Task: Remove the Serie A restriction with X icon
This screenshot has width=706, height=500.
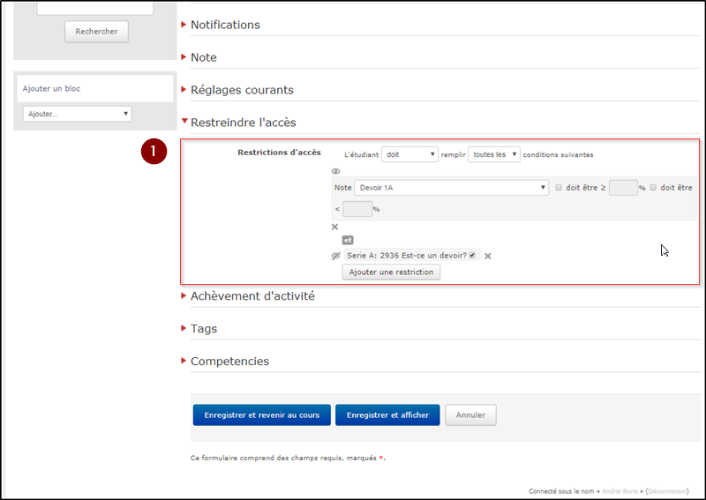Action: (487, 256)
